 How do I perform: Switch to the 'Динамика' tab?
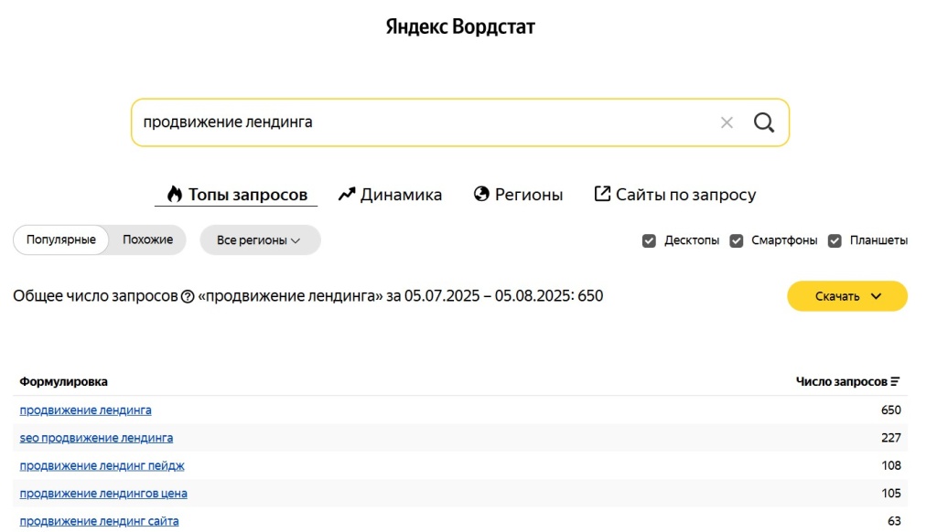(x=390, y=195)
